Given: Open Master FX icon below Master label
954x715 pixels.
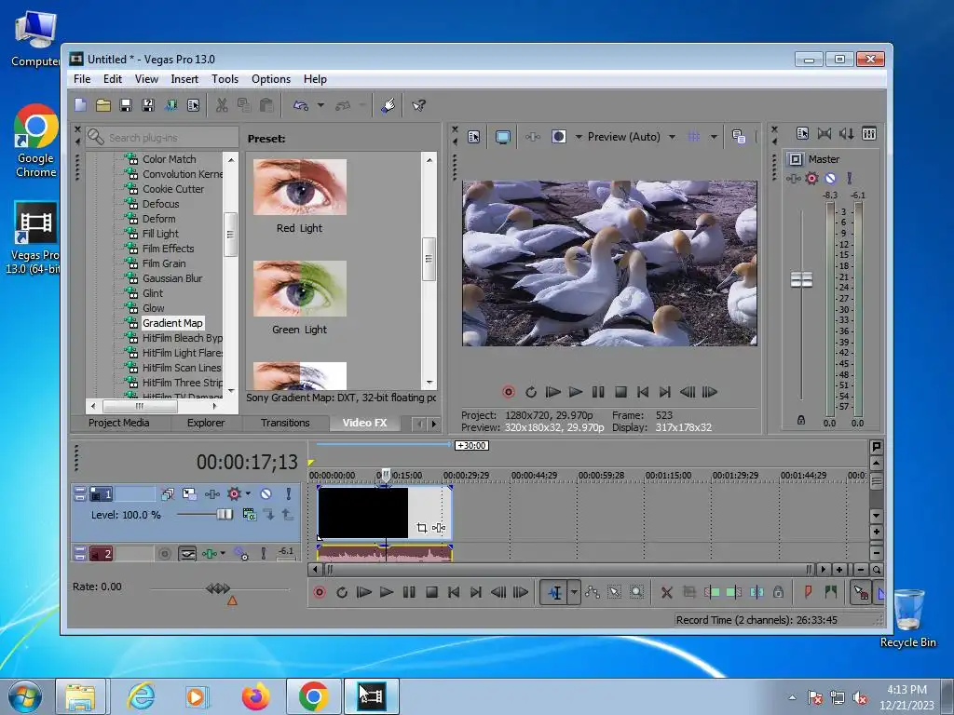Looking at the screenshot, I should [793, 178].
